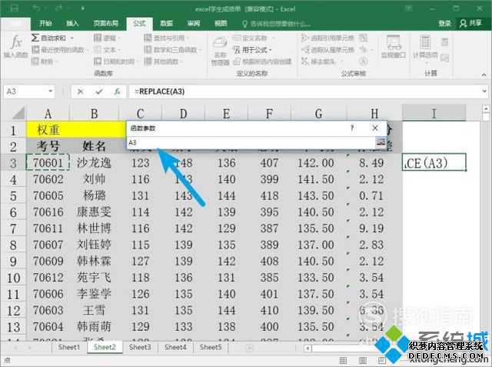Switch to Page Layout view in the status bar
The width and height of the screenshot is (492, 367).
(362, 360)
